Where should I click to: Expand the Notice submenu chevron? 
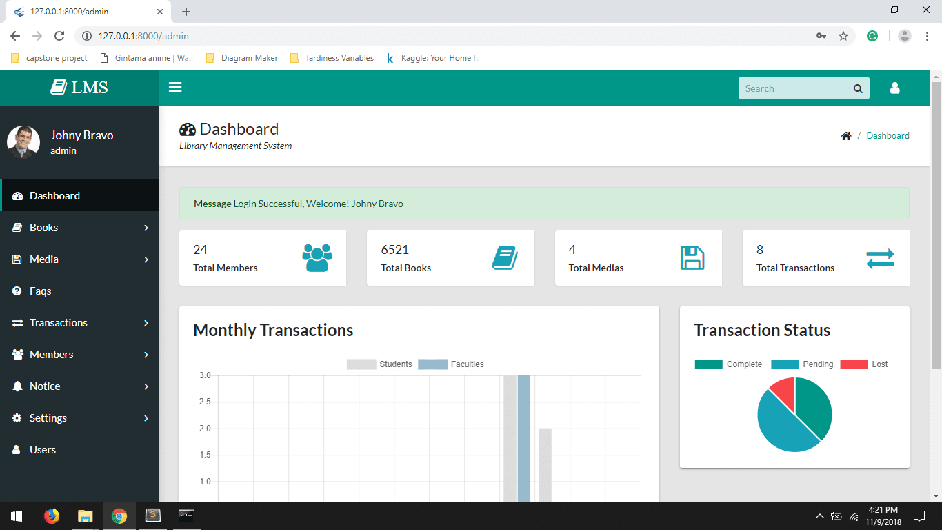click(x=146, y=386)
